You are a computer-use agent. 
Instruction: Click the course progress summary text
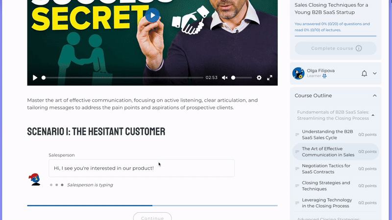(x=332, y=27)
